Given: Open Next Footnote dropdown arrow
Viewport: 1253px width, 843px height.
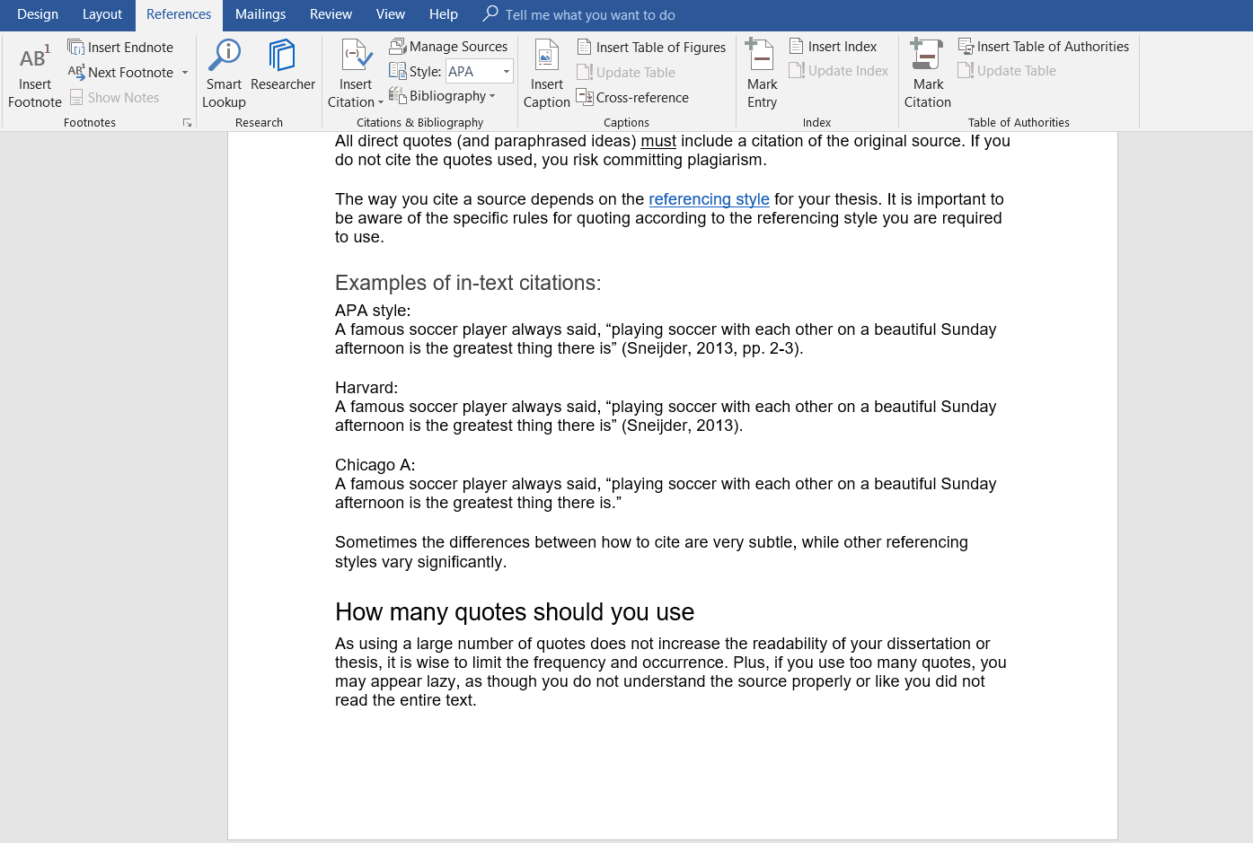Looking at the screenshot, I should 185,73.
